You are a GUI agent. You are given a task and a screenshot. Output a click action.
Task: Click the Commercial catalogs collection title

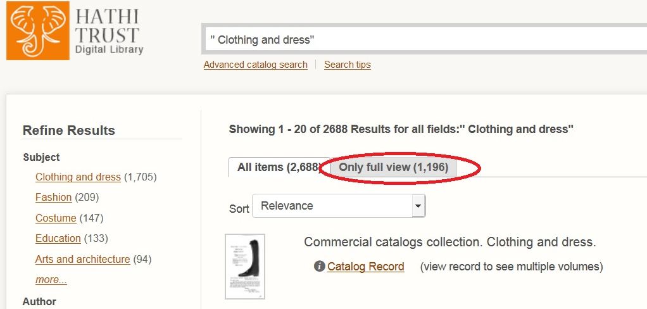(x=449, y=242)
